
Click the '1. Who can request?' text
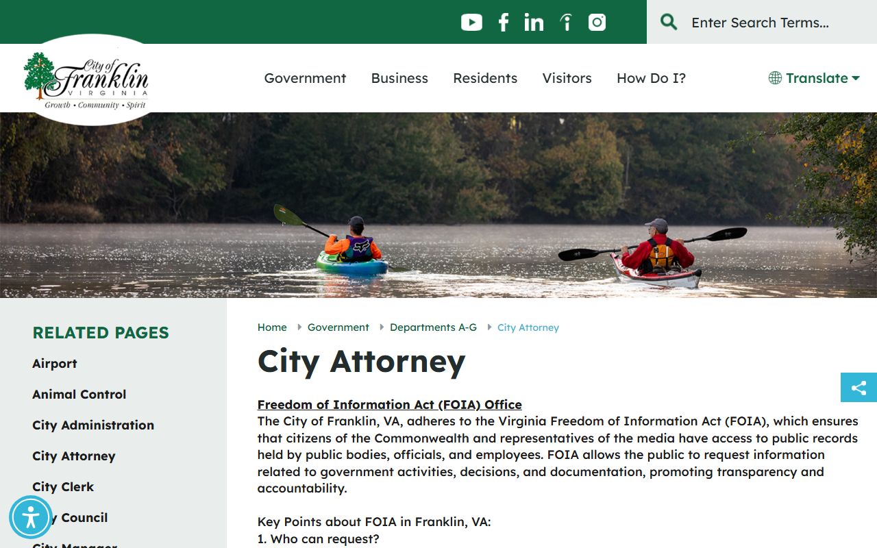pyautogui.click(x=318, y=539)
